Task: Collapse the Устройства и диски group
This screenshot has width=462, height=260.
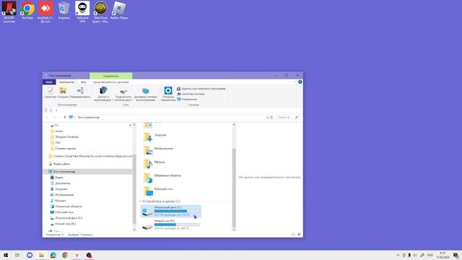Action: (x=140, y=201)
